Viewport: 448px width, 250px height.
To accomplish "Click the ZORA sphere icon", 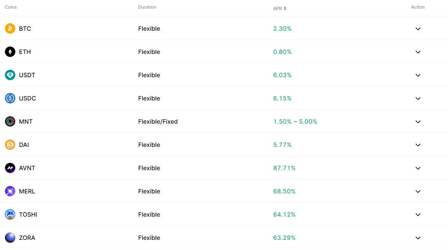I will coord(10,238).
